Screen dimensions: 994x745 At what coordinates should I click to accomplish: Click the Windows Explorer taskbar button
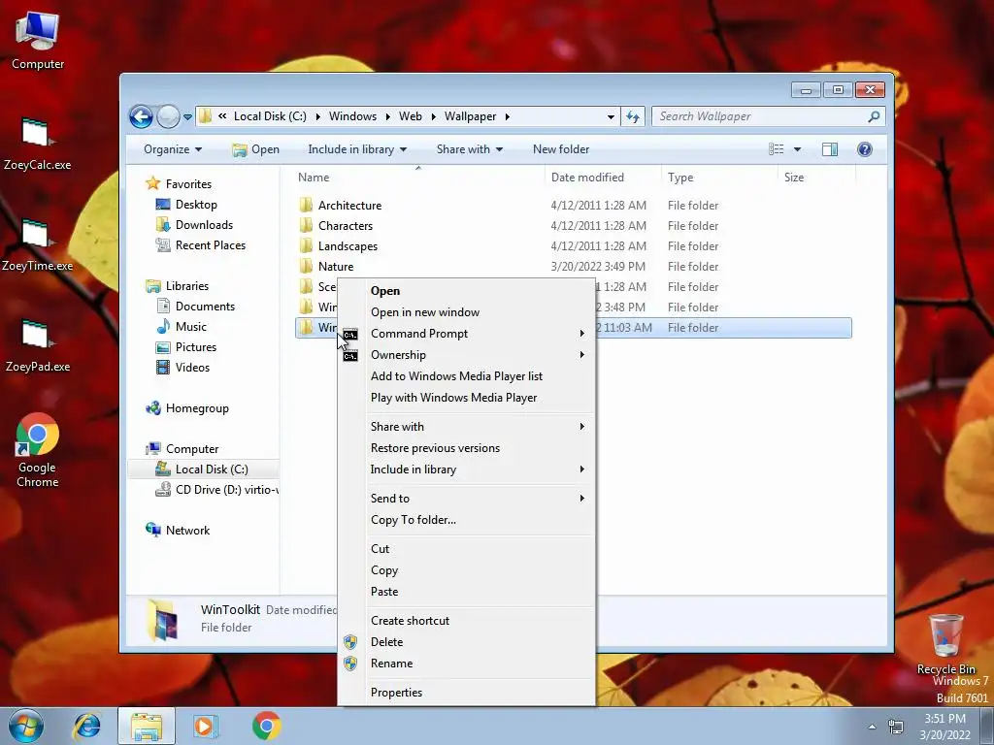coord(147,726)
